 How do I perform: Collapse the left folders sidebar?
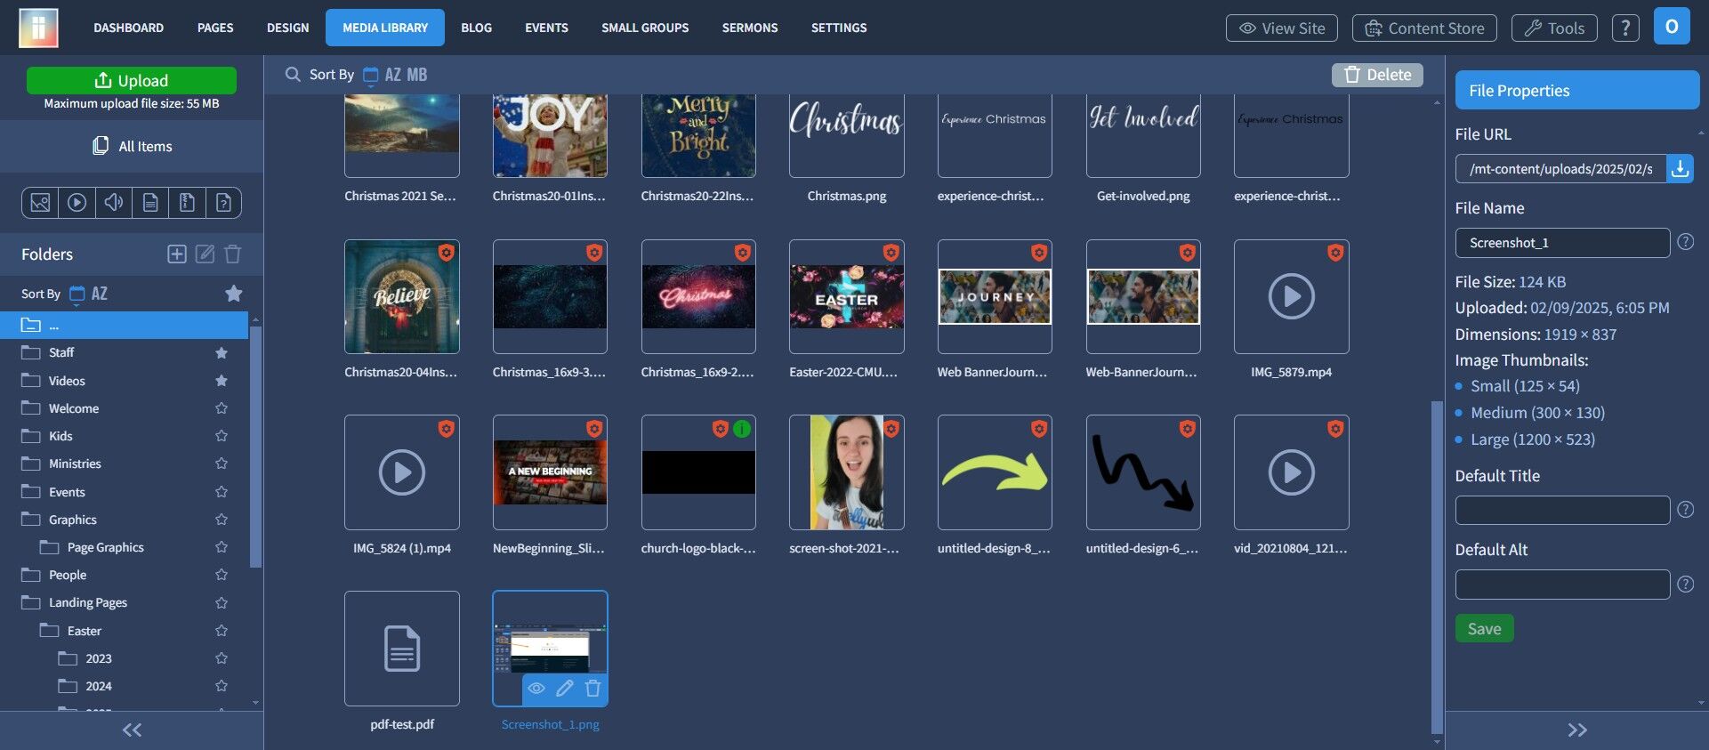point(132,730)
